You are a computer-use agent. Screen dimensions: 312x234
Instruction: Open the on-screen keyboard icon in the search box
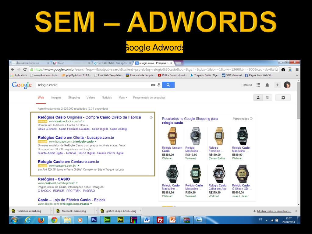click(x=153, y=85)
